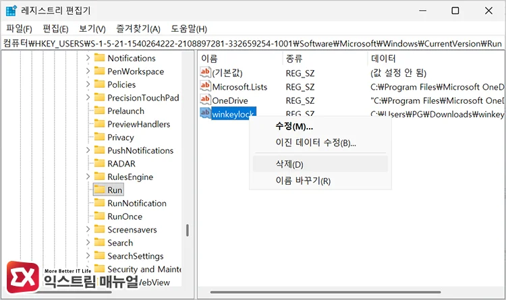Viewport: 506px width, 300px height.
Task: Click the Prelaunch folder icon
Action: click(x=99, y=111)
